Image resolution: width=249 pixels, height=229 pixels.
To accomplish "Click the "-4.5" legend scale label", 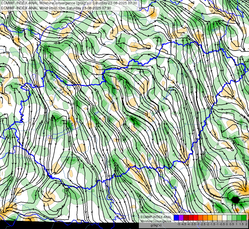I will [183, 224].
